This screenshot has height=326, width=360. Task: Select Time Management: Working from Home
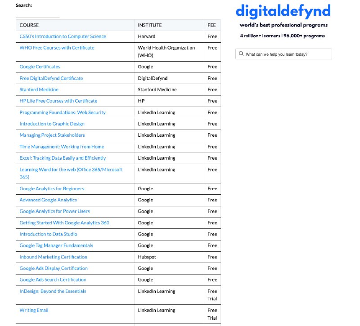62,147
